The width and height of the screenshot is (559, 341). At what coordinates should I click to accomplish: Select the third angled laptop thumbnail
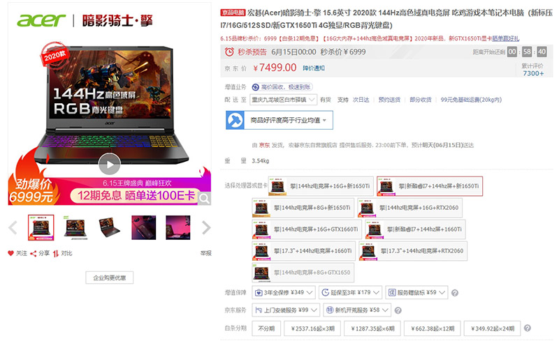[110, 227]
